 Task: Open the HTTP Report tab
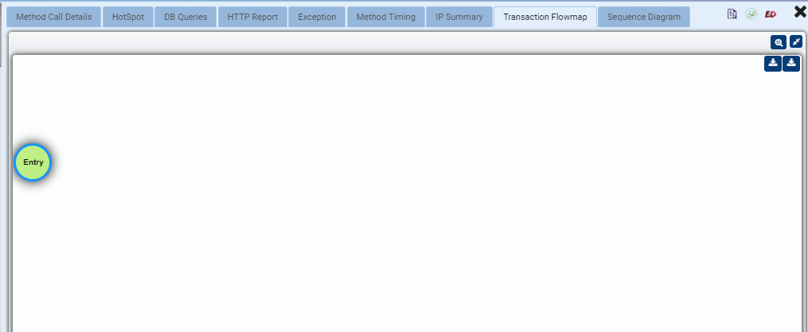pos(252,17)
